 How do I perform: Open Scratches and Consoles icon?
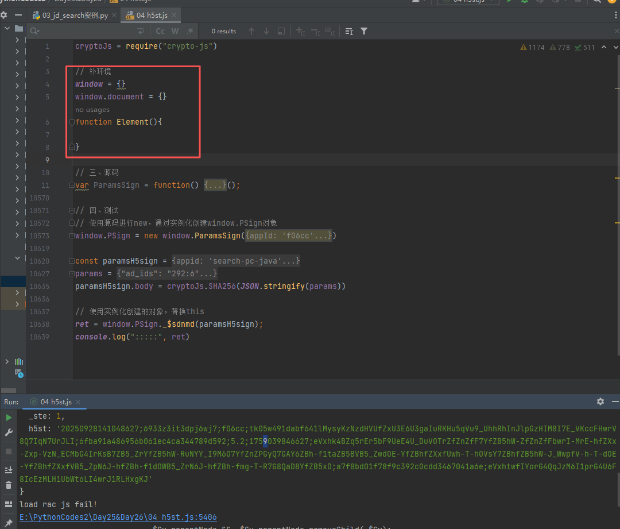(19, 373)
